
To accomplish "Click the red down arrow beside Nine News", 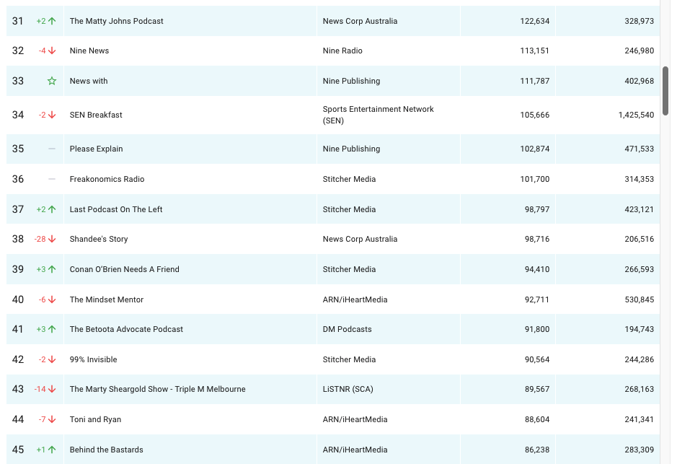I will 52,51.
